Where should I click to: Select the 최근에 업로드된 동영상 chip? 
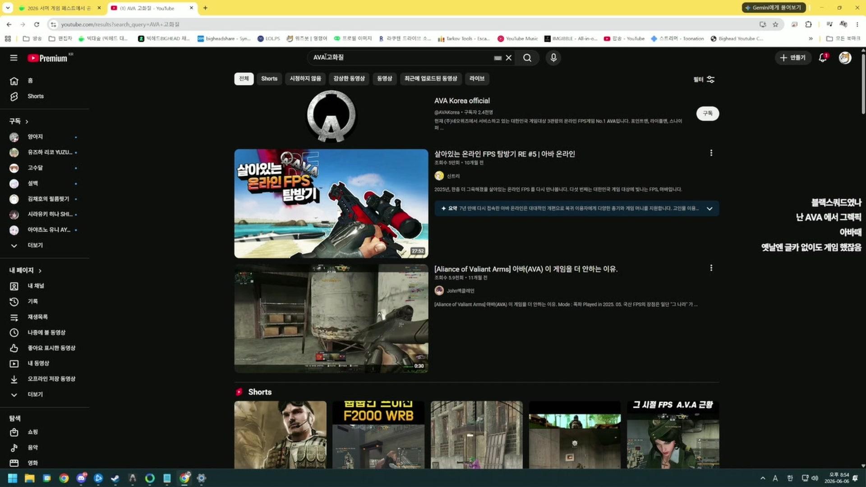tap(431, 78)
